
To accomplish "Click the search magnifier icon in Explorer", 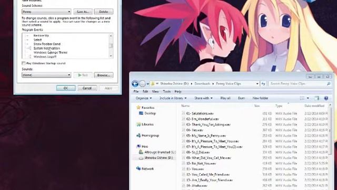I will tap(329, 83).
